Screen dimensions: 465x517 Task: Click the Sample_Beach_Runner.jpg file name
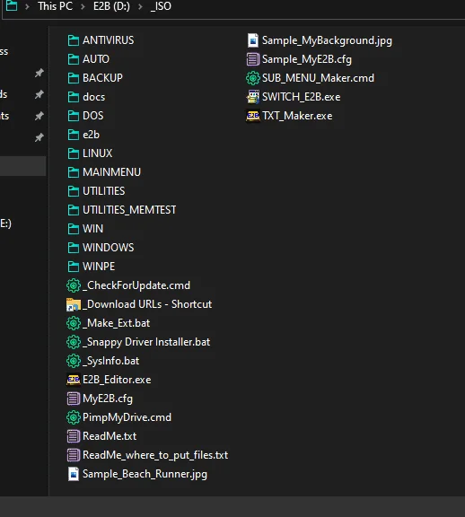(145, 474)
